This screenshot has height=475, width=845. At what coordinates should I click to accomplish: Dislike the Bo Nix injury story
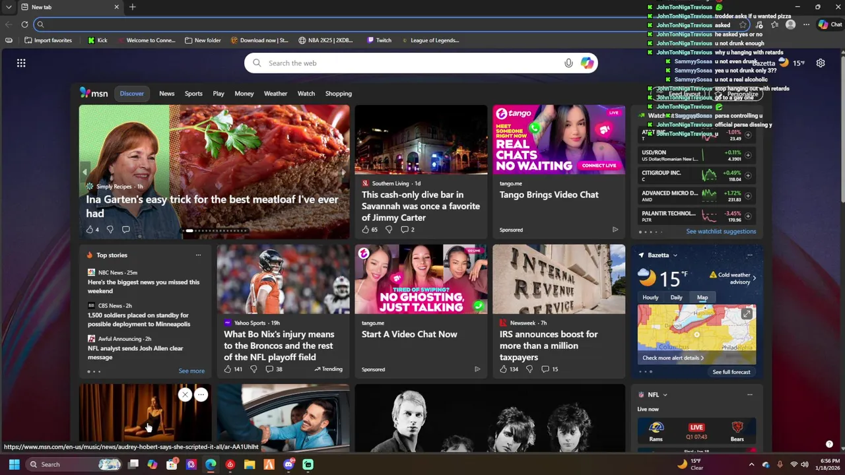(253, 369)
